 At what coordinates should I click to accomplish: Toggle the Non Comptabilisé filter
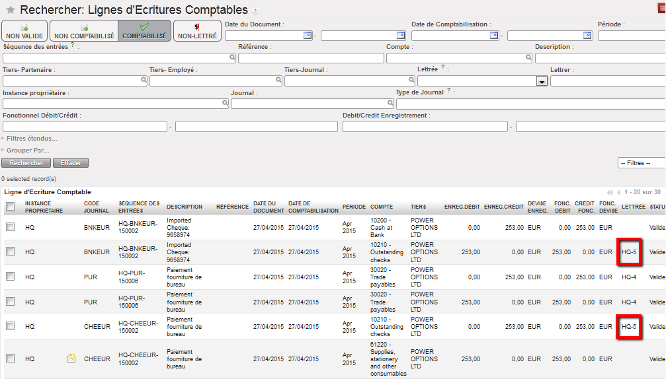pos(84,31)
